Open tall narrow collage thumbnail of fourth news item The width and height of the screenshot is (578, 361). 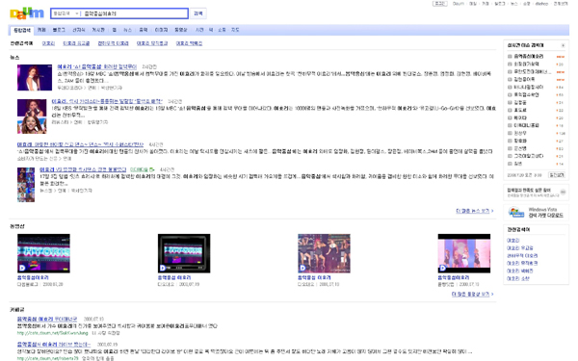tap(26, 185)
